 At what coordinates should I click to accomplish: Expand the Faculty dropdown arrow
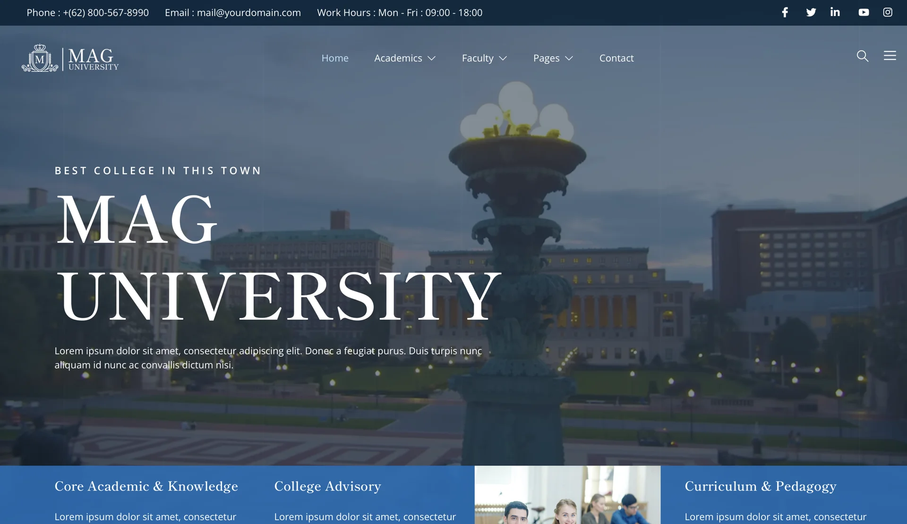[x=503, y=59]
